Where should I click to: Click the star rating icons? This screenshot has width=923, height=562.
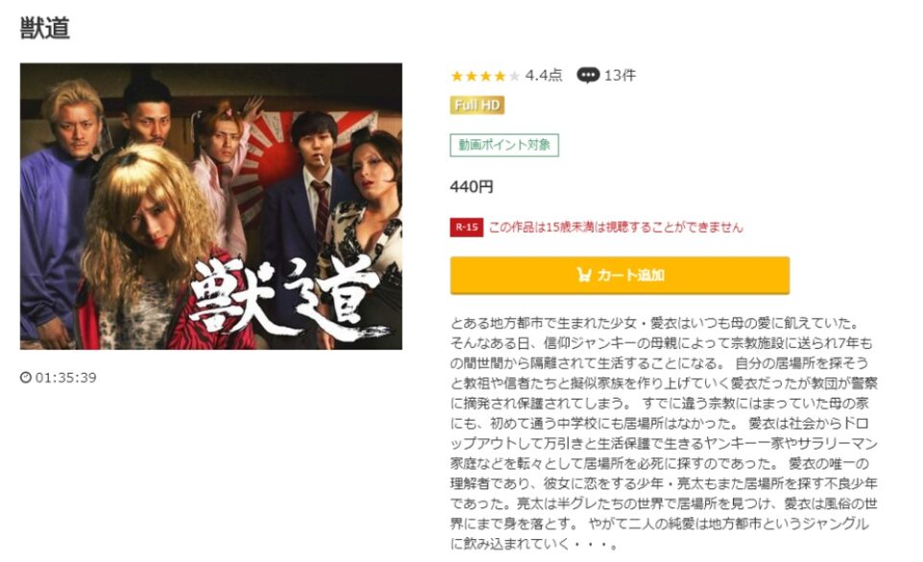click(x=485, y=76)
